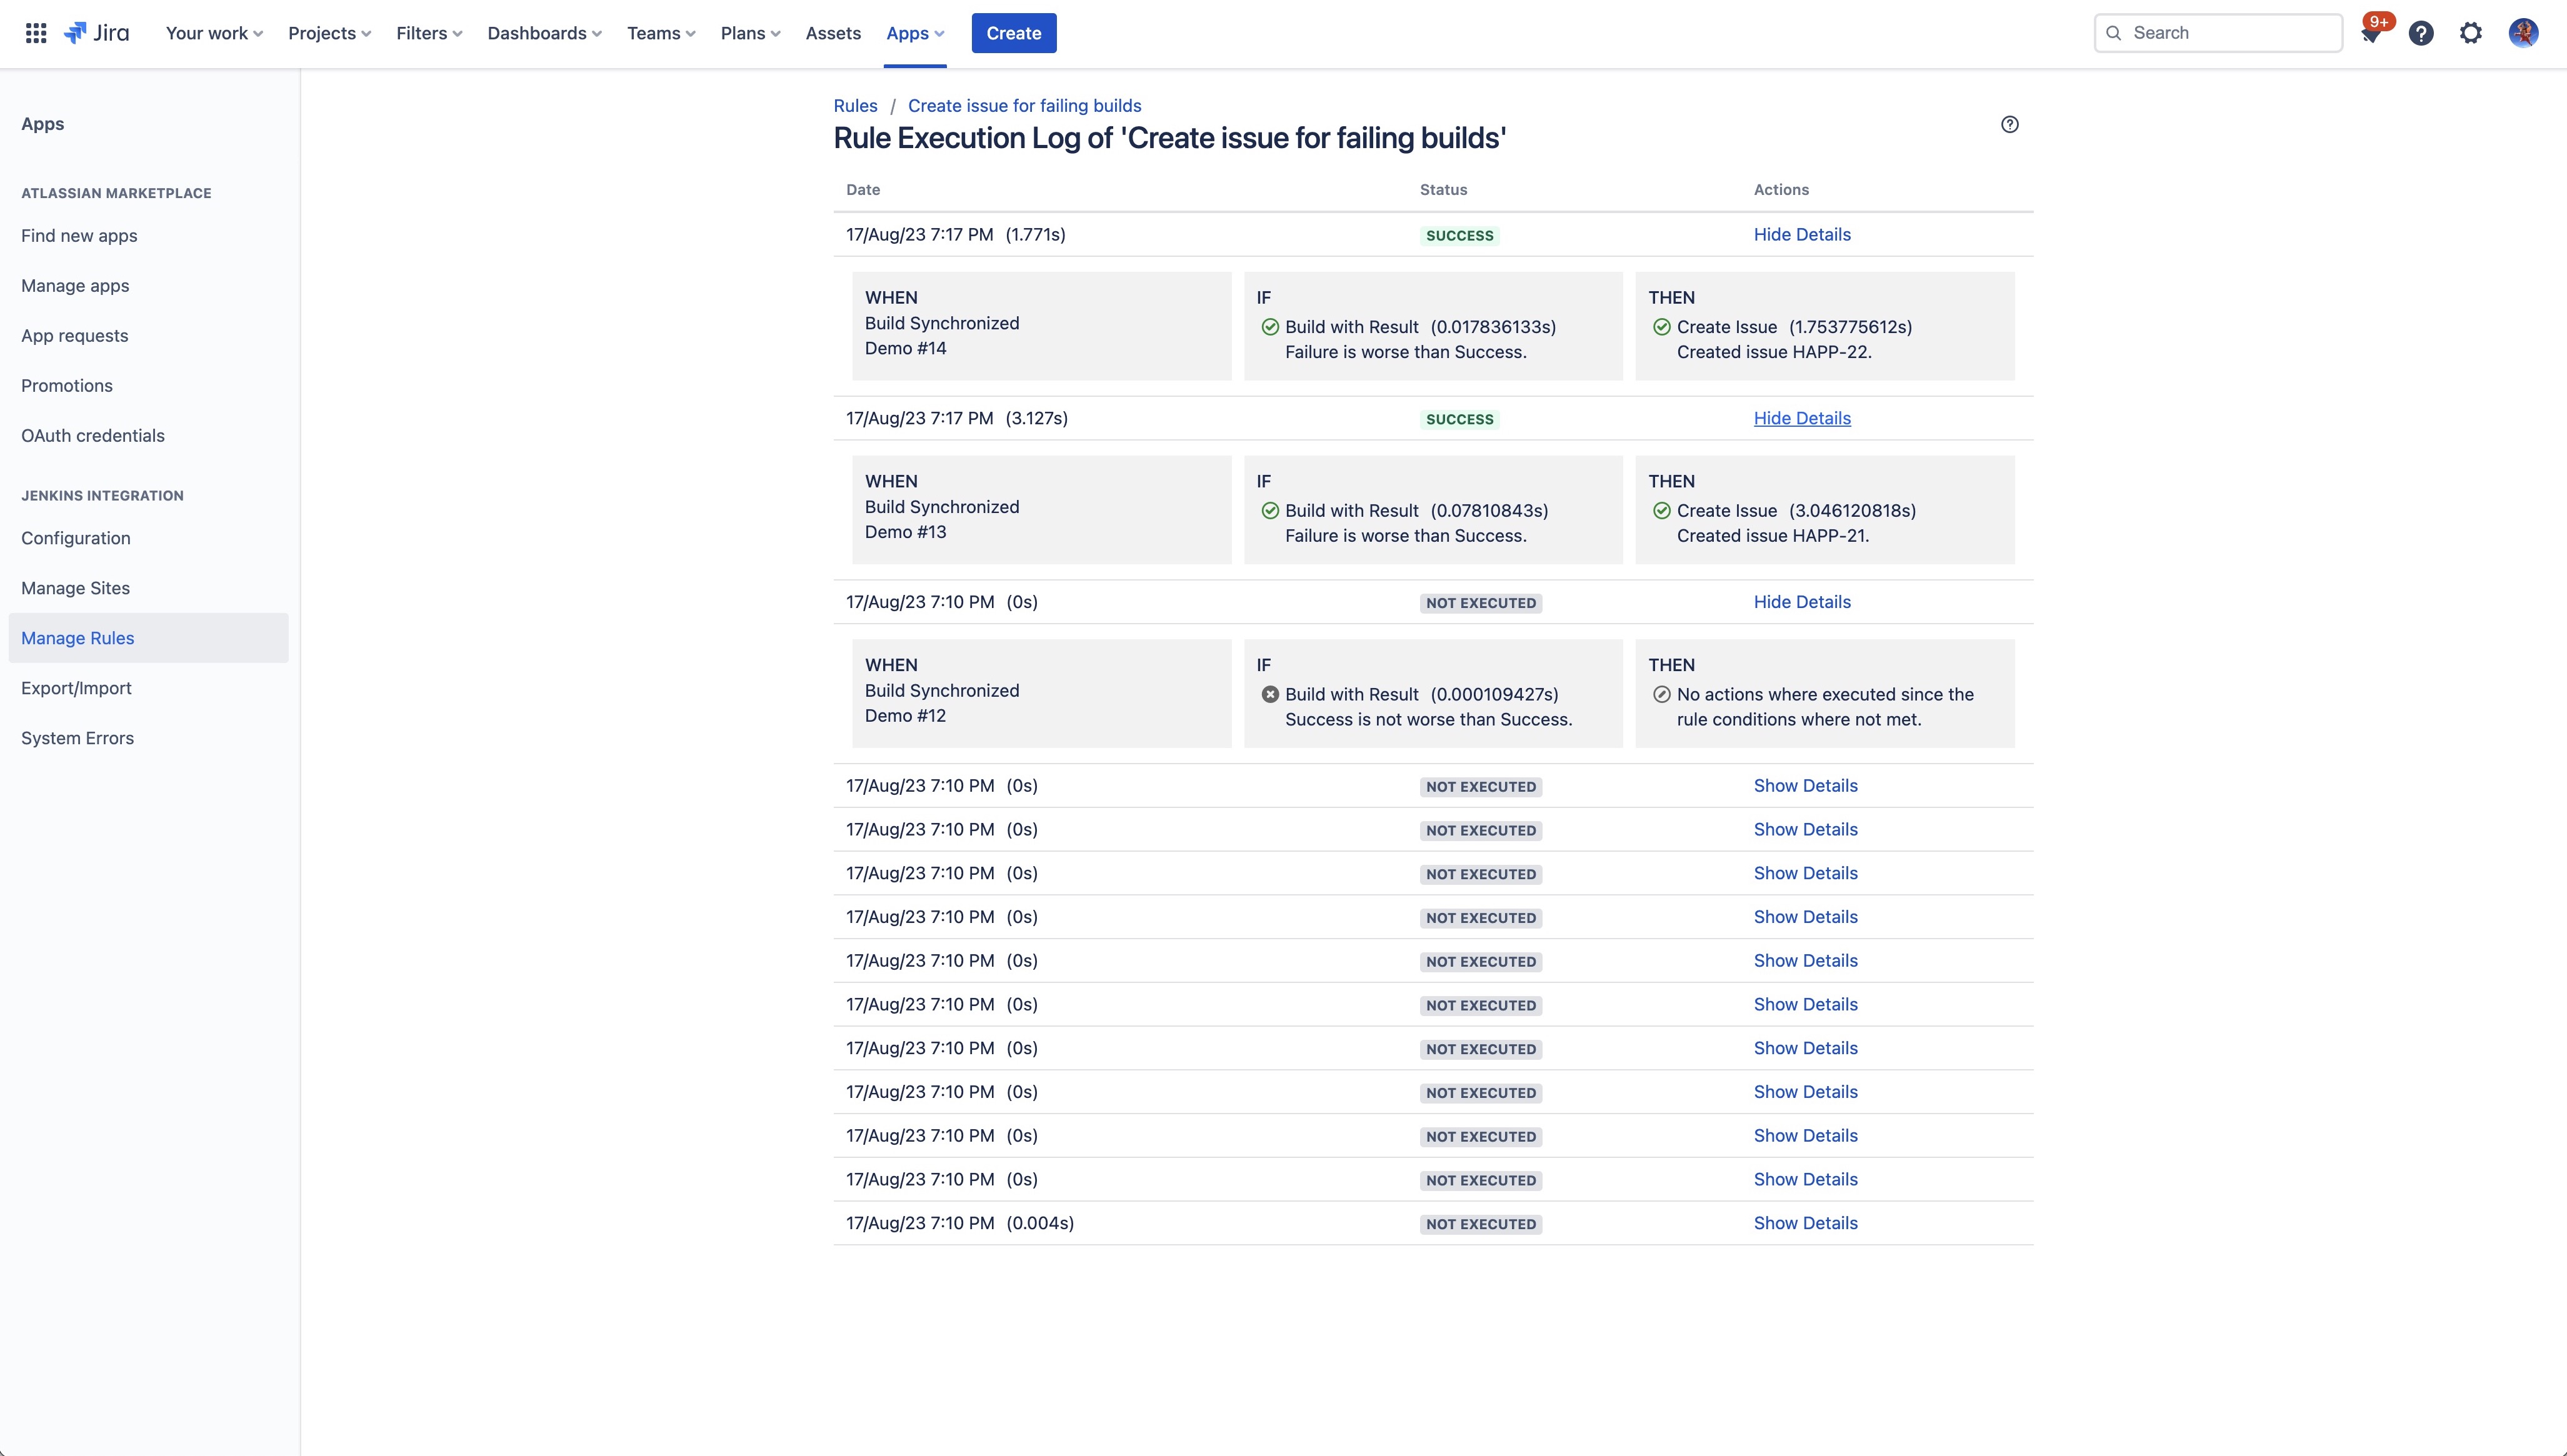Viewport: 2567px width, 1456px height.
Task: Open Jira settings via the gear icon
Action: 2471,32
